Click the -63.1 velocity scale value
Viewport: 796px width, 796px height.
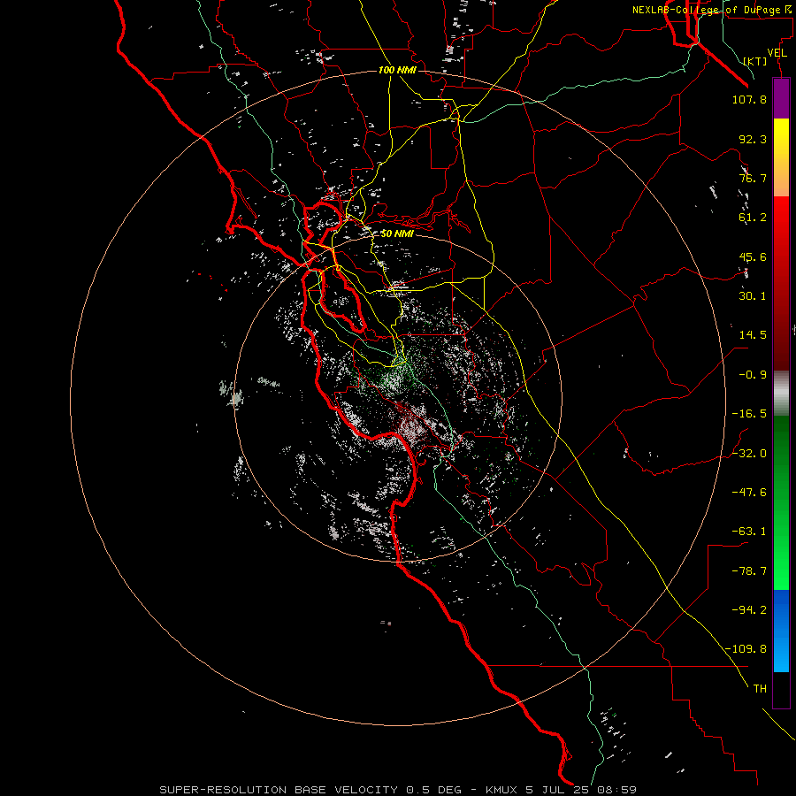749,532
